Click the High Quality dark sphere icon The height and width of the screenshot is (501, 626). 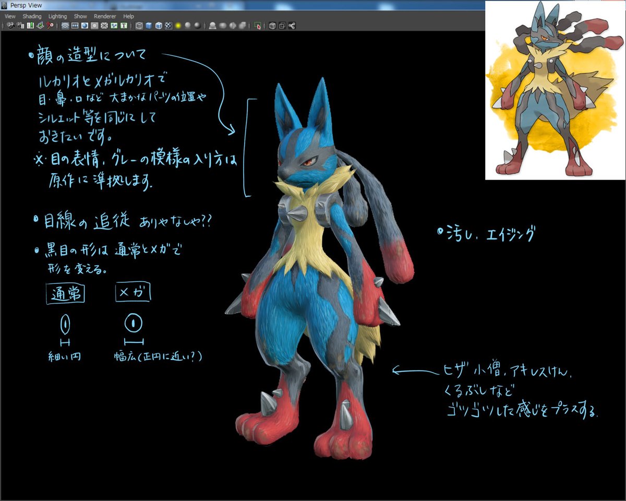click(x=197, y=25)
